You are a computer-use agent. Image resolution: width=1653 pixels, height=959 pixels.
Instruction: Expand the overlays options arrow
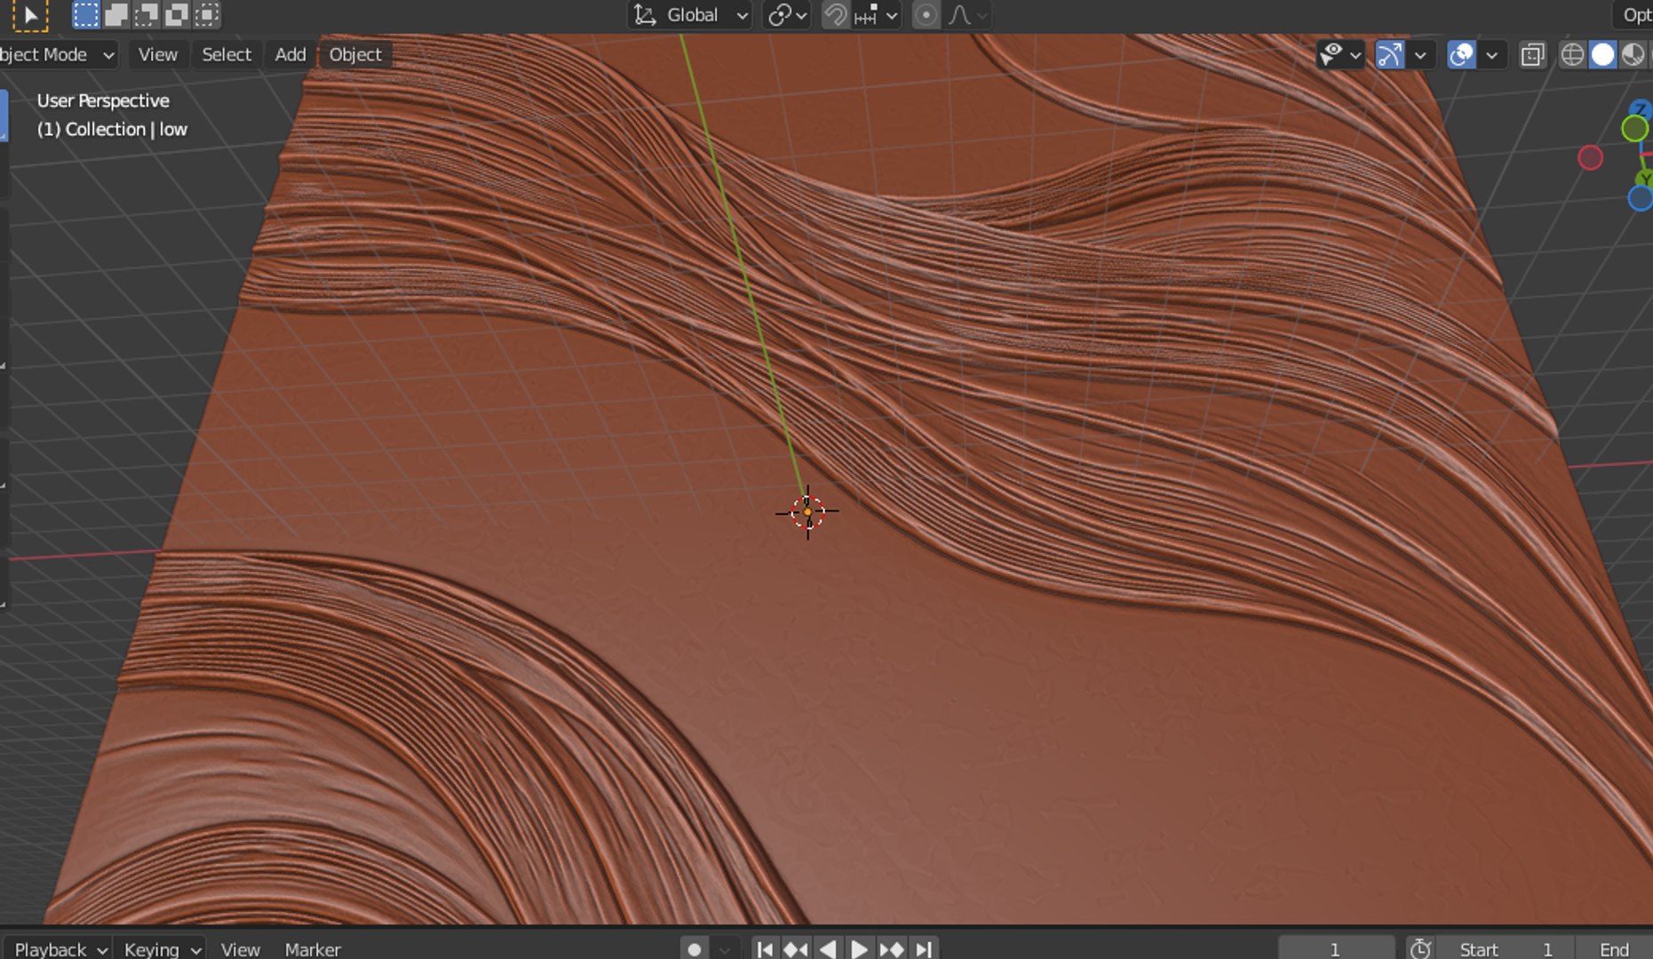tap(1491, 55)
